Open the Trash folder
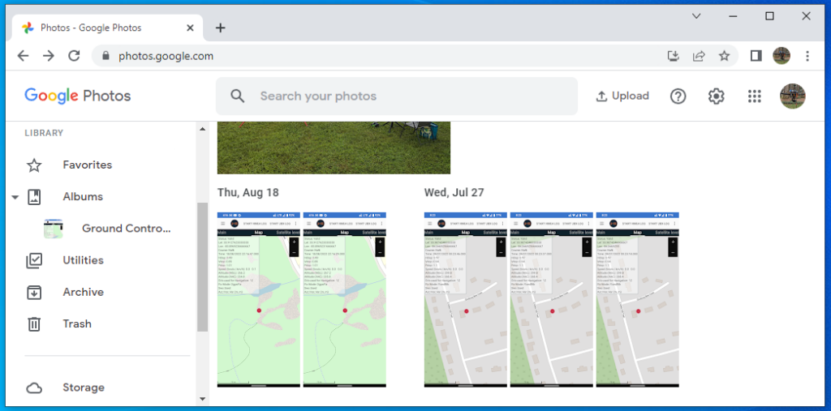 tap(77, 323)
